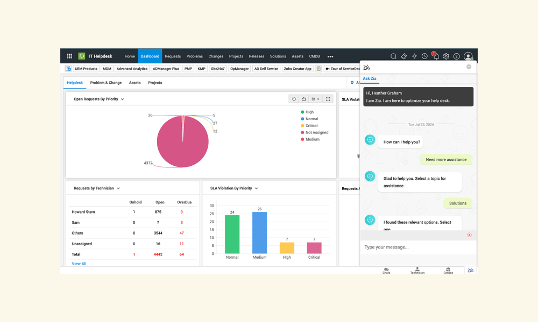Click the IT Helpdesk headset logo
Image resolution: width=538 pixels, height=322 pixels.
point(82,56)
